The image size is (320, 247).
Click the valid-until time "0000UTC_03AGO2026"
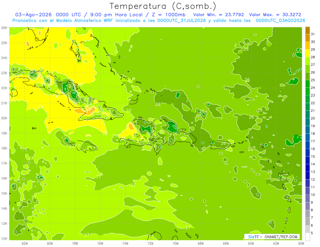point(280,21)
